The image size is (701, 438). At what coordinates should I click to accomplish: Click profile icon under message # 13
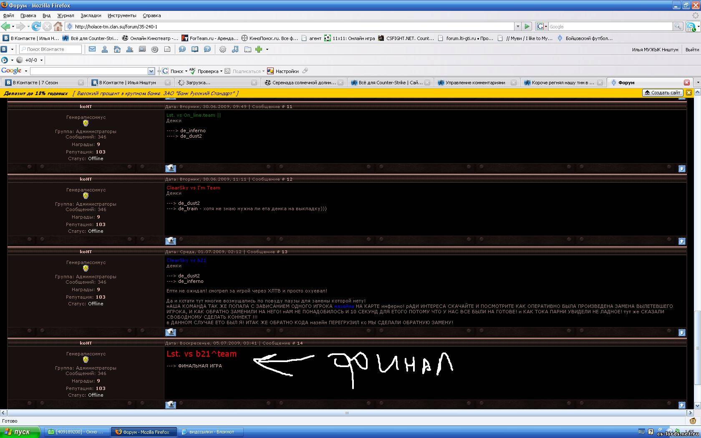click(x=171, y=332)
